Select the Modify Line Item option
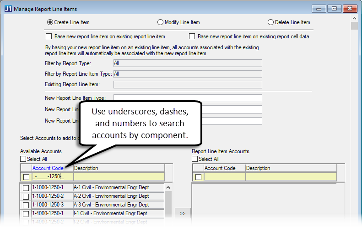The height and width of the screenshot is (227, 362). 160,22
